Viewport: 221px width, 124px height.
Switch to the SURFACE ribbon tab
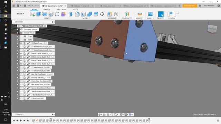pyautogui.click(x=47, y=9)
